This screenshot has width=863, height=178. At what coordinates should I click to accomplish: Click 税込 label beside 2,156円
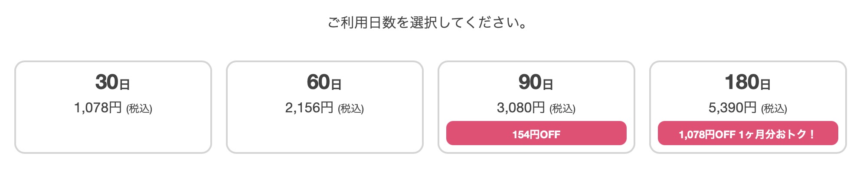[x=351, y=108]
